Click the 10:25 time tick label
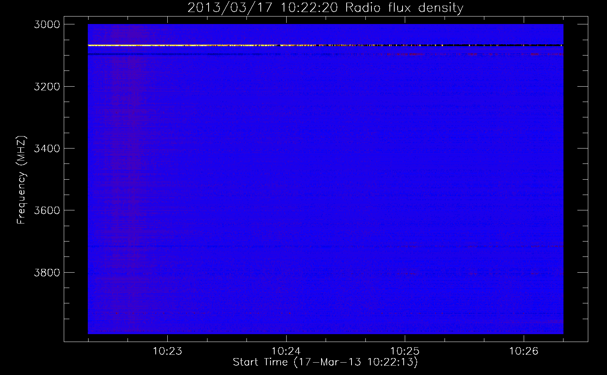This screenshot has width=607, height=375. (x=405, y=351)
